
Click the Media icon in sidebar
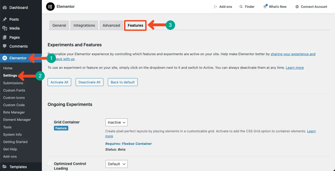(x=5, y=28)
